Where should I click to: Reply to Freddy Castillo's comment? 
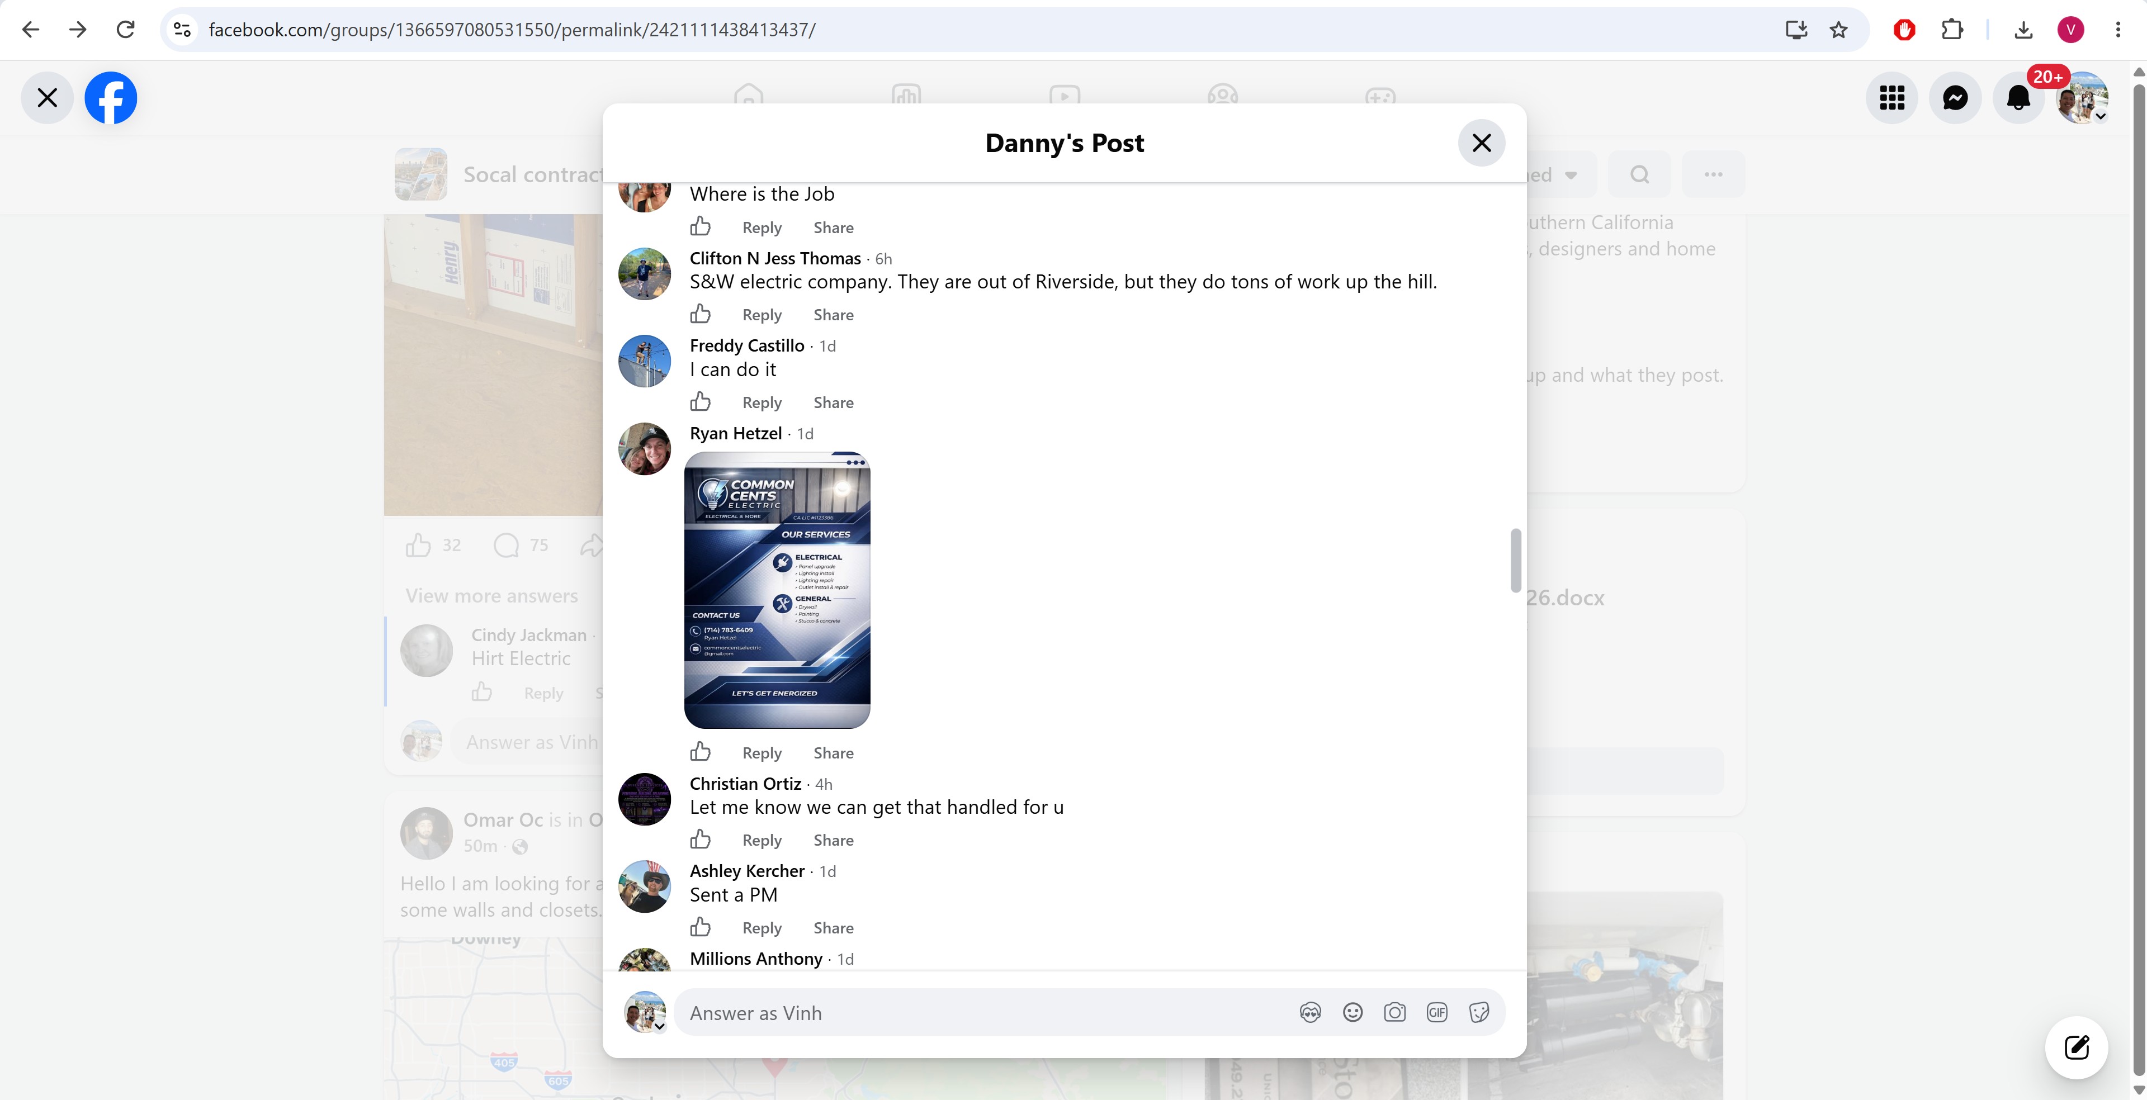pyautogui.click(x=762, y=402)
